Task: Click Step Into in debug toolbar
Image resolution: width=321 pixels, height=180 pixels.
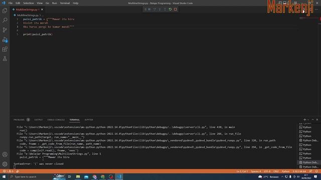Action: [x=159, y=9]
